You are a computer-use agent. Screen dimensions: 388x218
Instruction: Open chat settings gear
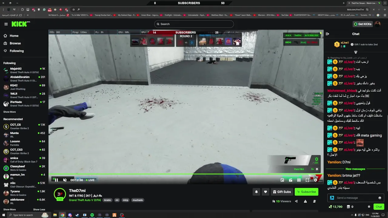click(x=369, y=207)
